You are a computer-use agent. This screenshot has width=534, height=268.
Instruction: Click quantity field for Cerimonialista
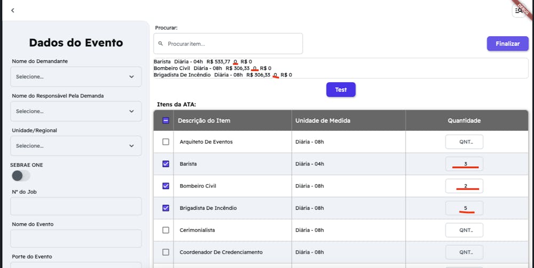pos(464,230)
